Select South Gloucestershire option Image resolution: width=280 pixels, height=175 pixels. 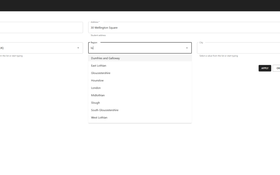140,110
